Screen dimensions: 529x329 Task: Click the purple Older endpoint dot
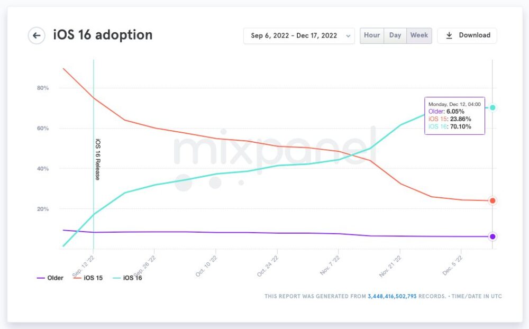coord(492,236)
